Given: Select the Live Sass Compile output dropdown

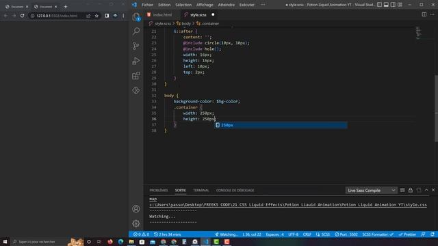Looking at the screenshot, I should 371,190.
